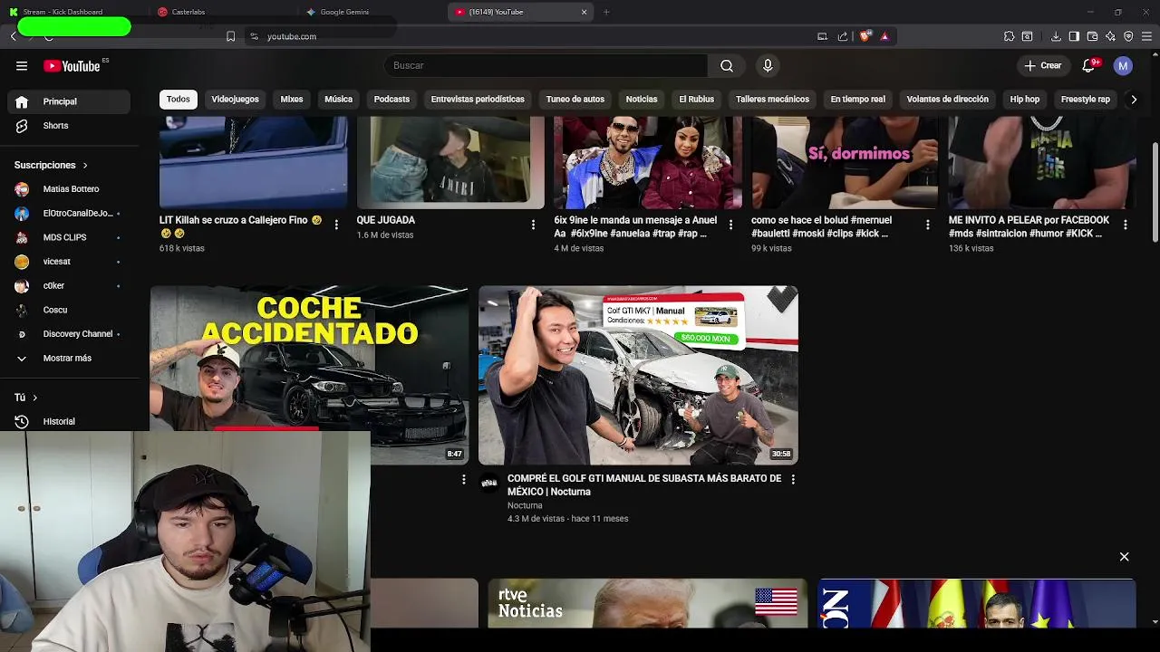Screen dimensions: 1160x652
Task: Open Brave Shields lion icon
Action: pos(865,36)
